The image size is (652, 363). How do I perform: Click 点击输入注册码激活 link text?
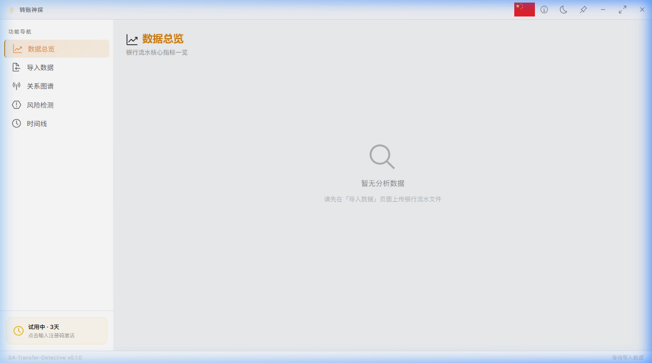pyautogui.click(x=51, y=336)
